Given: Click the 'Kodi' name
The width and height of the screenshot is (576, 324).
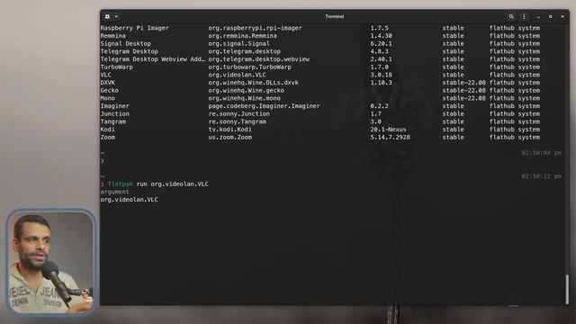Looking at the screenshot, I should tap(108, 130).
